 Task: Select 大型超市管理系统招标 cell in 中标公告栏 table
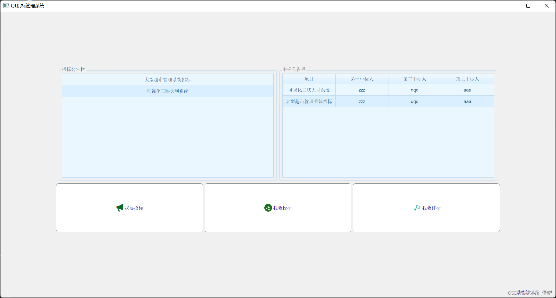pyautogui.click(x=309, y=102)
